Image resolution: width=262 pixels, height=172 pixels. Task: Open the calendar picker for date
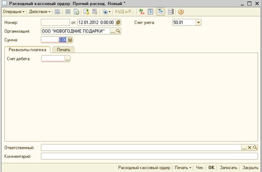(118, 23)
